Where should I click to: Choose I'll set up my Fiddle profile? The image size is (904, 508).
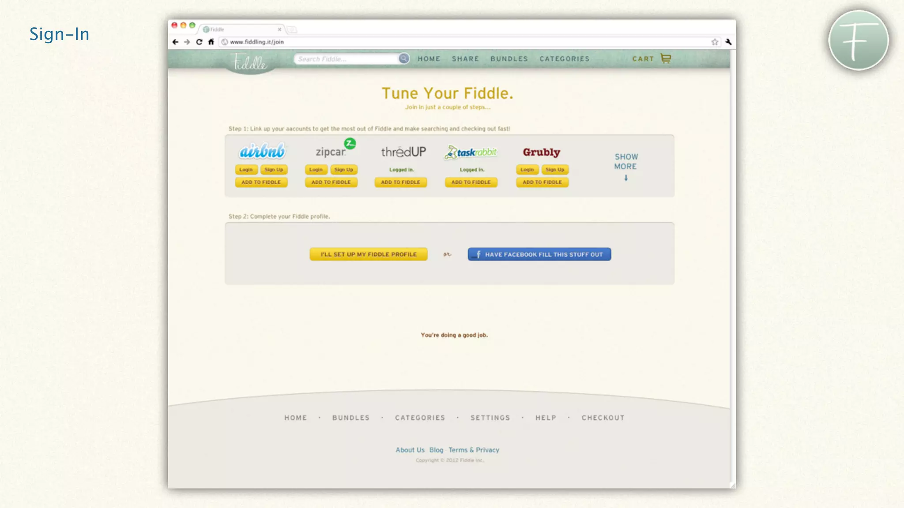(368, 254)
